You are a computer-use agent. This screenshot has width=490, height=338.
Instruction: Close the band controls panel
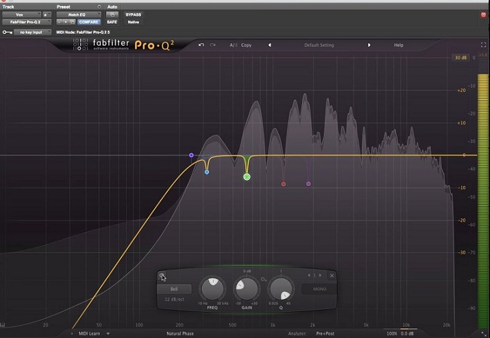pyautogui.click(x=332, y=275)
